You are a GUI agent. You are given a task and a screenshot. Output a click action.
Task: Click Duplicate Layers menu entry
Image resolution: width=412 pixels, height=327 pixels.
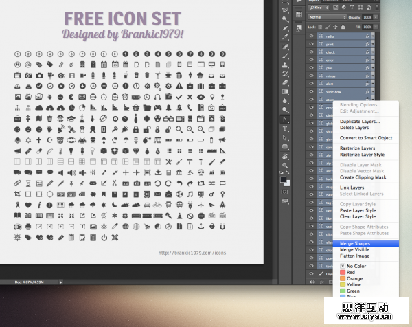(358, 122)
